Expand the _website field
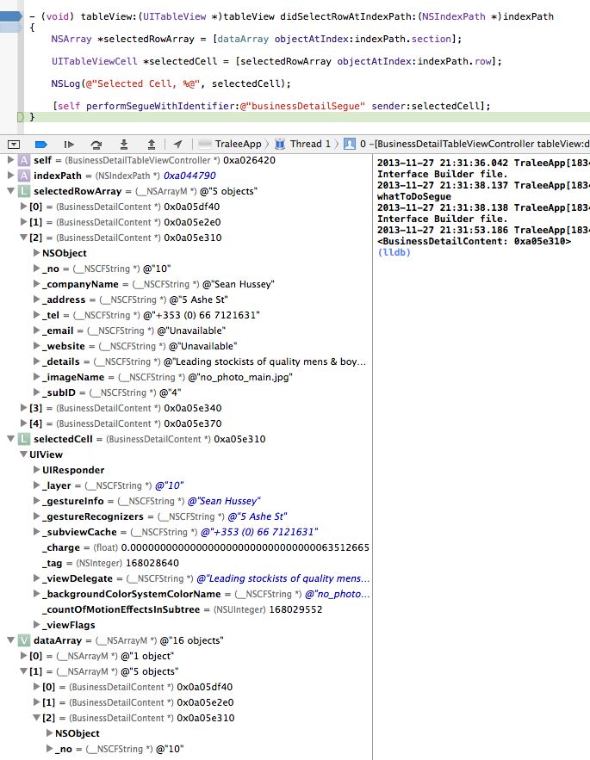590x760 pixels. pos(36,346)
